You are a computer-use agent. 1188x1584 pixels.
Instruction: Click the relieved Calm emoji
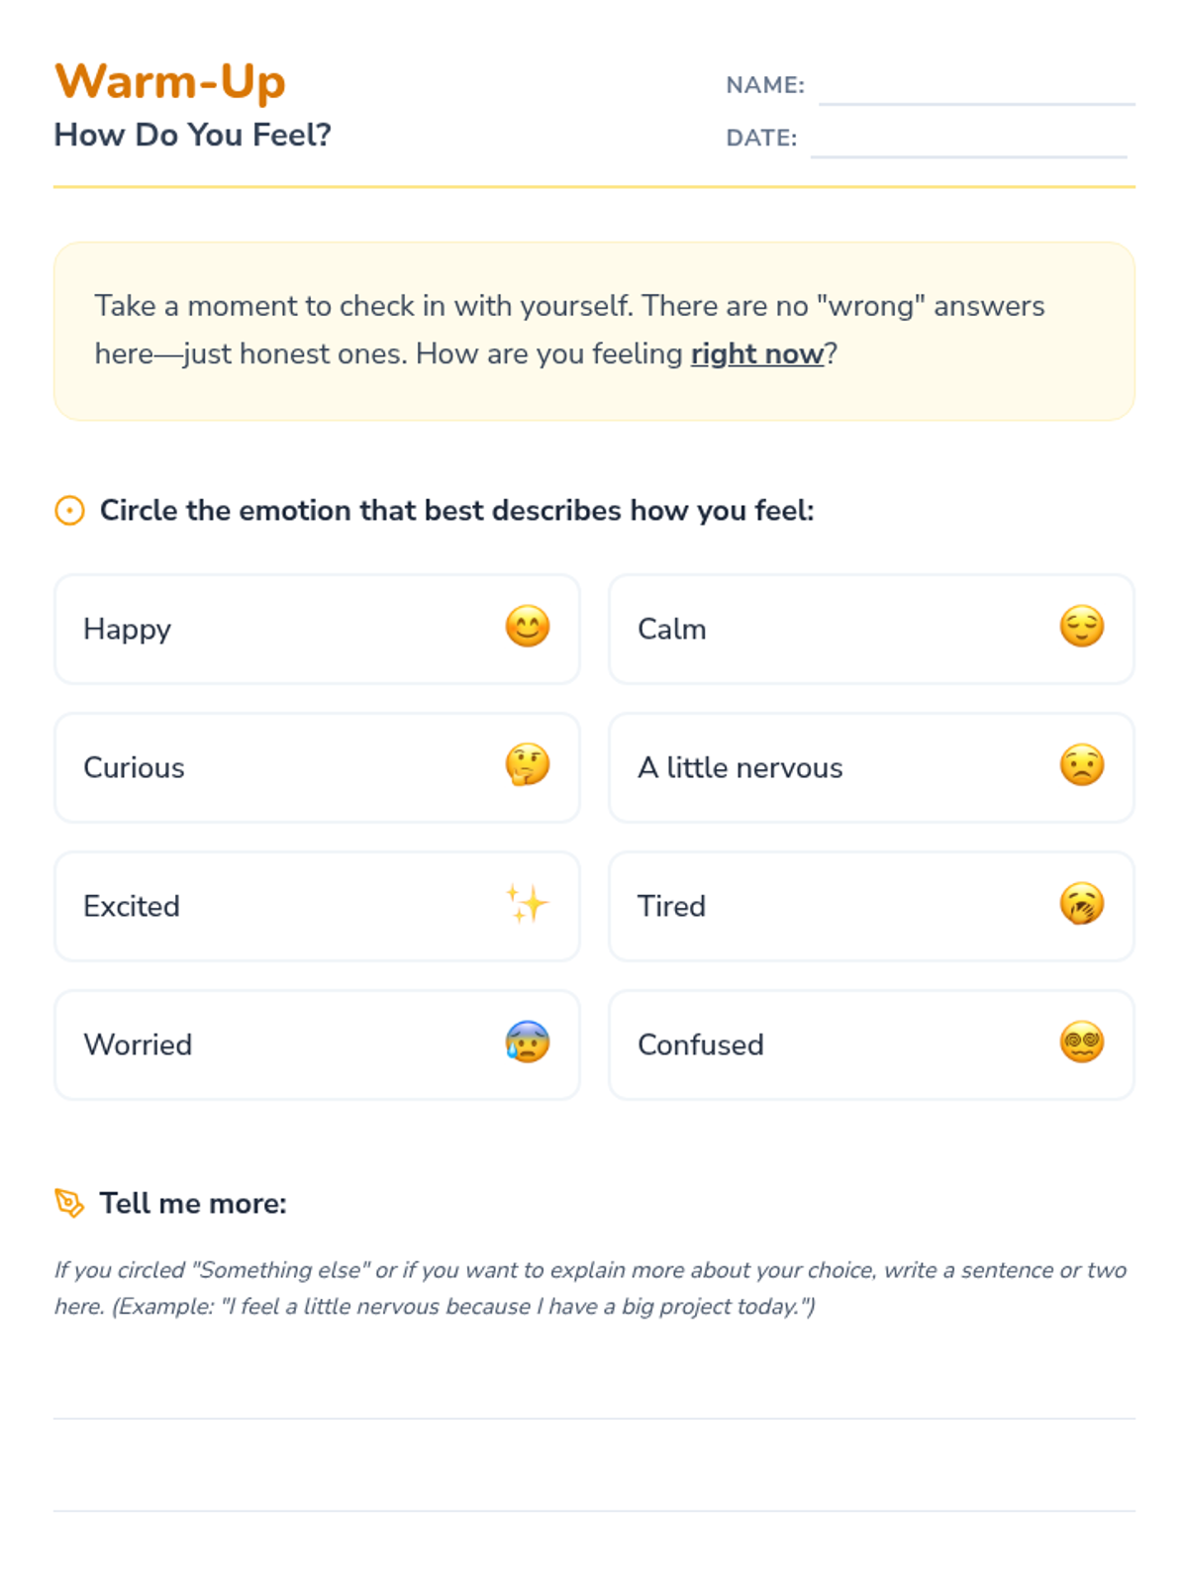[x=1081, y=628]
